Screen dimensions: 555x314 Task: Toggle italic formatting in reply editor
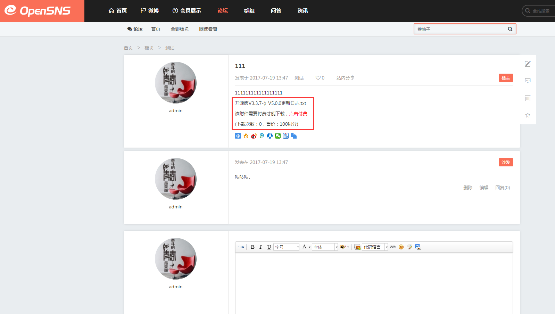[260, 247]
